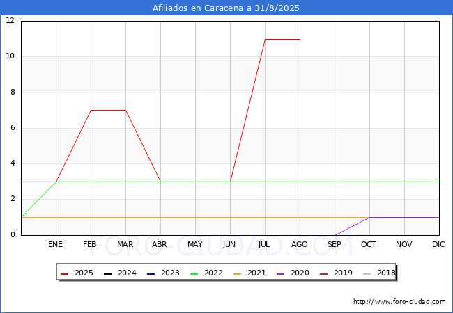The image size is (453, 313).
Task: Click the y-axis value 8
Action: (x=13, y=93)
